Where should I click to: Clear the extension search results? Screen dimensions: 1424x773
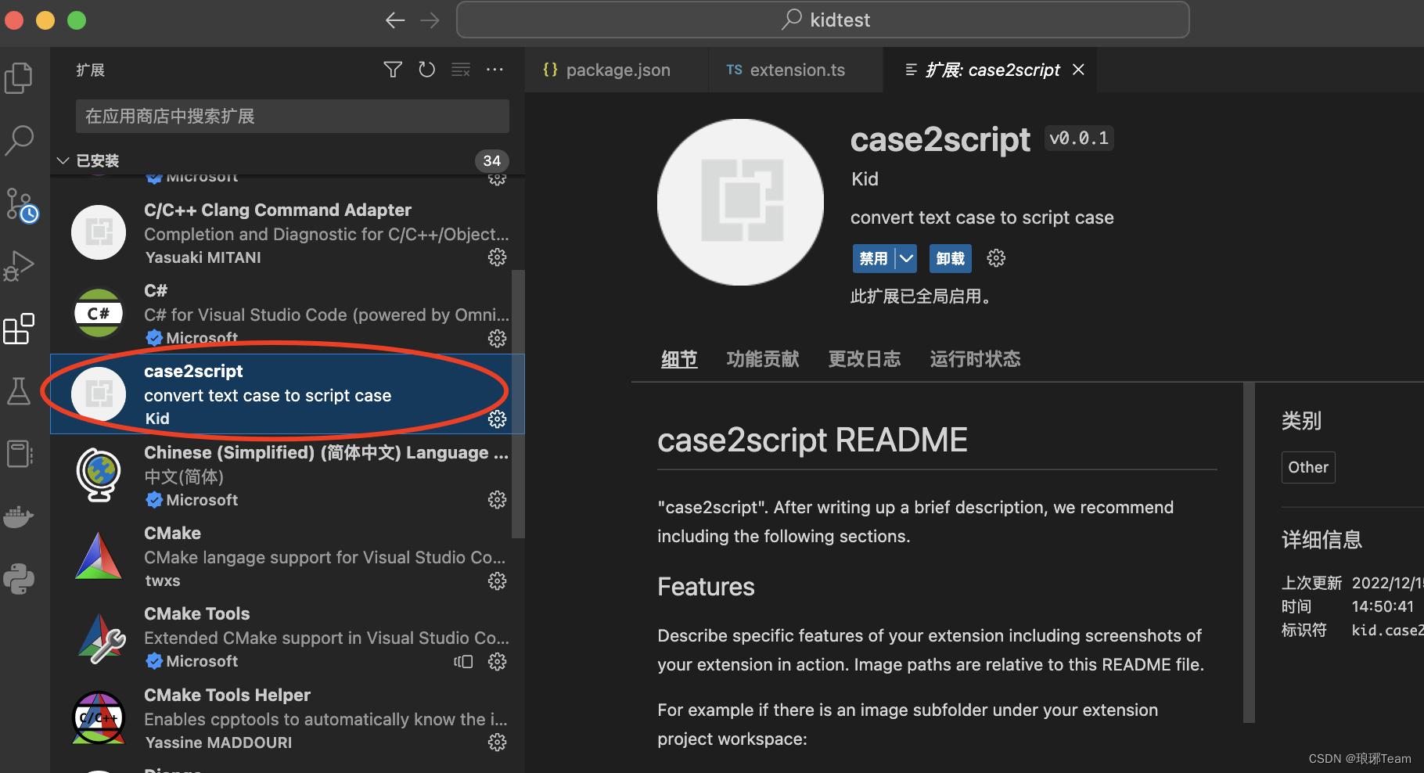click(x=461, y=70)
